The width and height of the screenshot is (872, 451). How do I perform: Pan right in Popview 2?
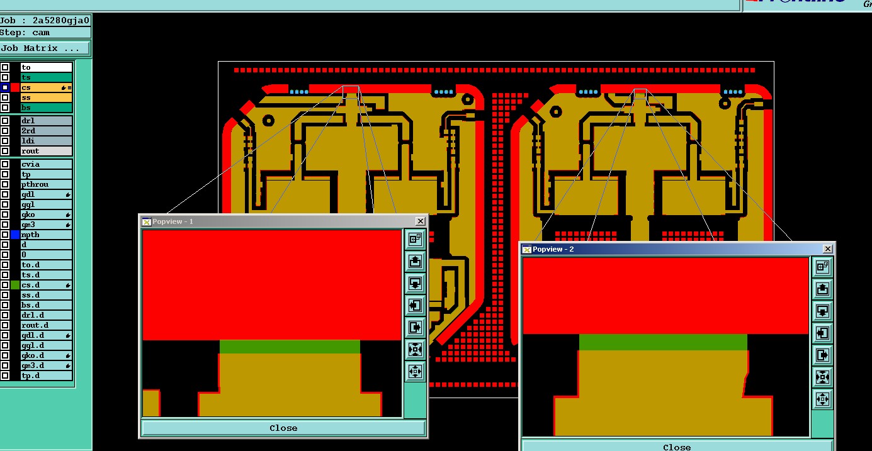click(822, 355)
